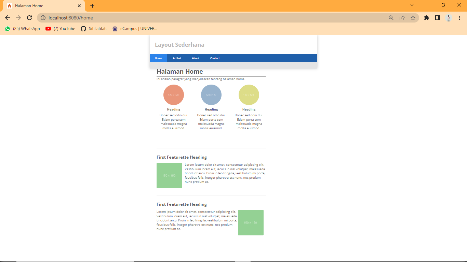Click the share icon in the address bar
This screenshot has width=467, height=262.
click(402, 18)
